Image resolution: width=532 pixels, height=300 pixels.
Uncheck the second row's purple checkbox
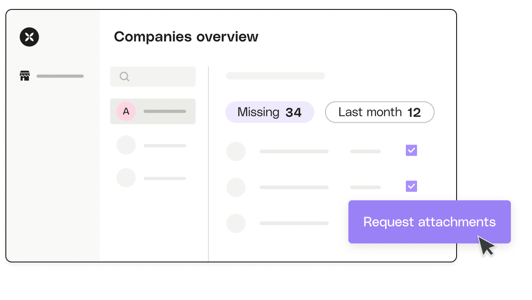tap(411, 186)
